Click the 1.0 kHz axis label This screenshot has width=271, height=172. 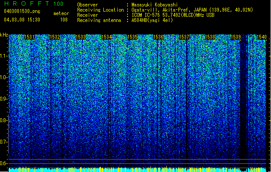point(3,77)
